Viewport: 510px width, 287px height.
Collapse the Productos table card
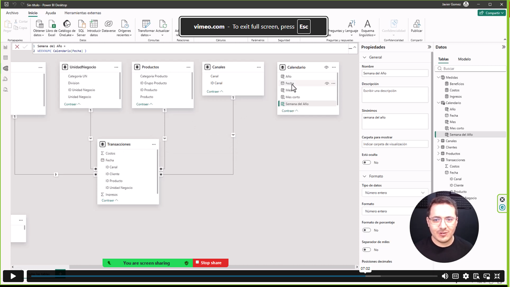coord(145,104)
